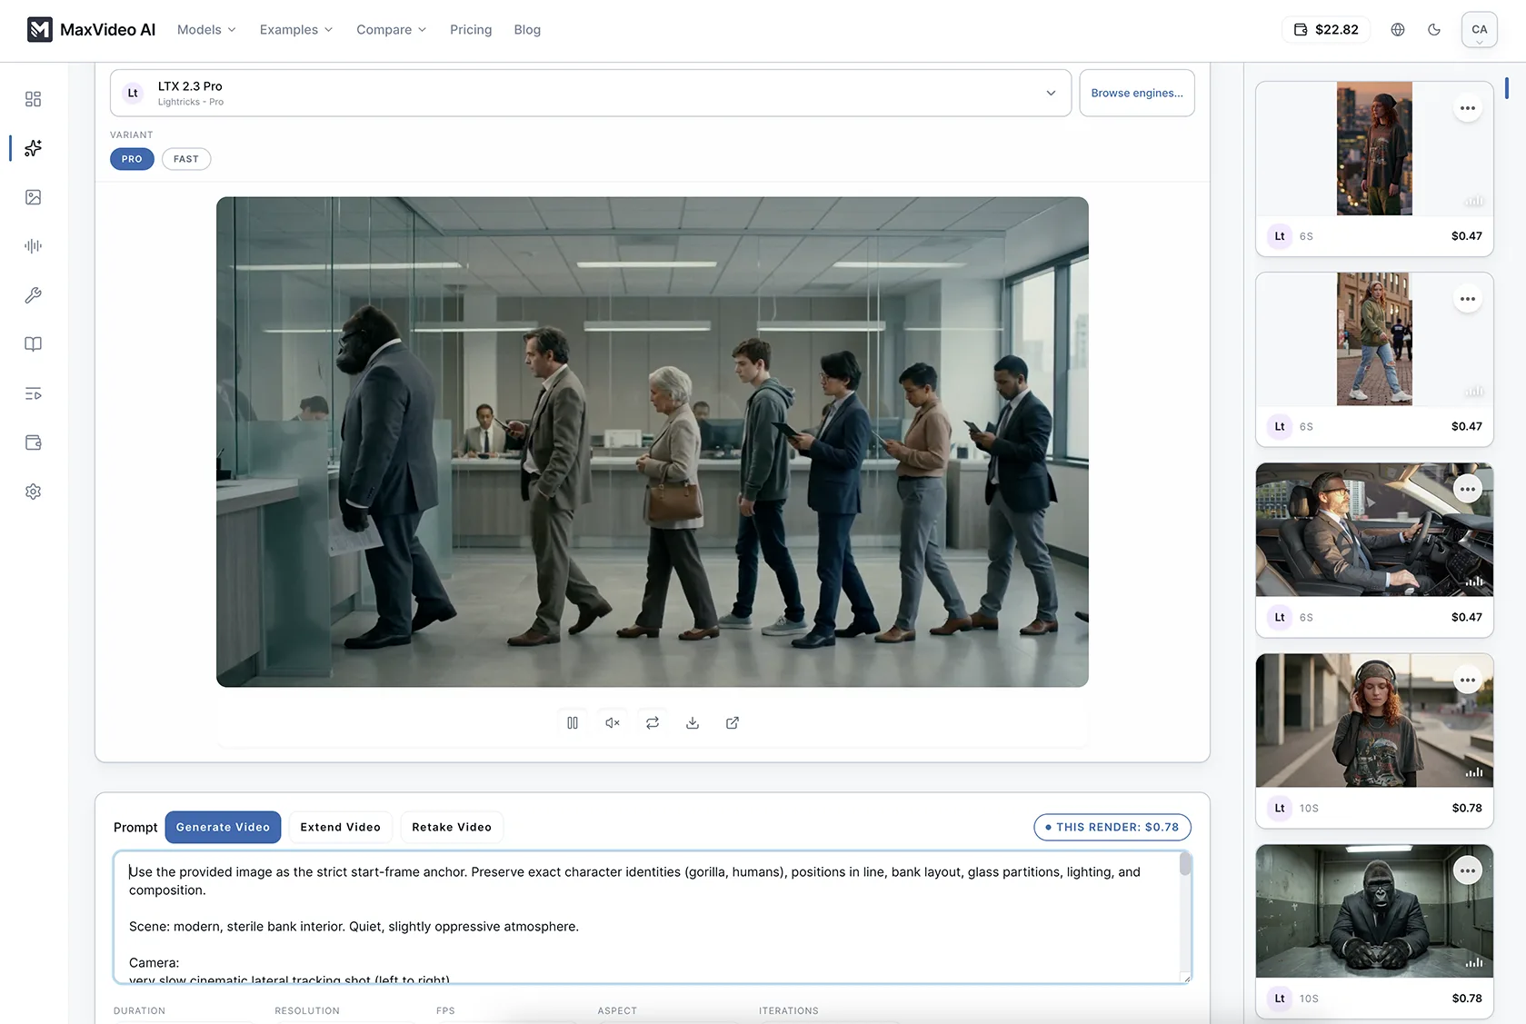Click the Generate Video button

[223, 827]
